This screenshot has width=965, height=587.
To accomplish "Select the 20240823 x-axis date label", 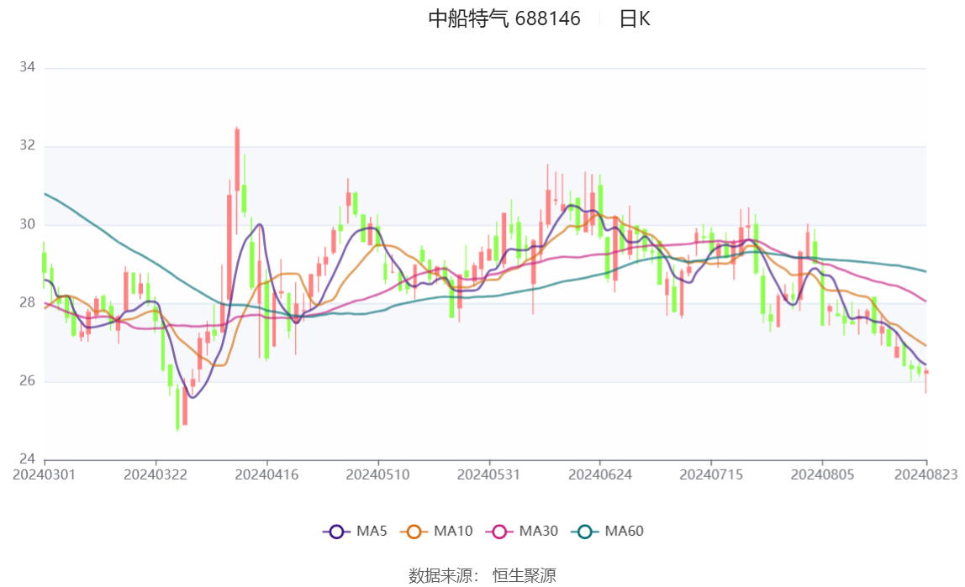I will (926, 474).
